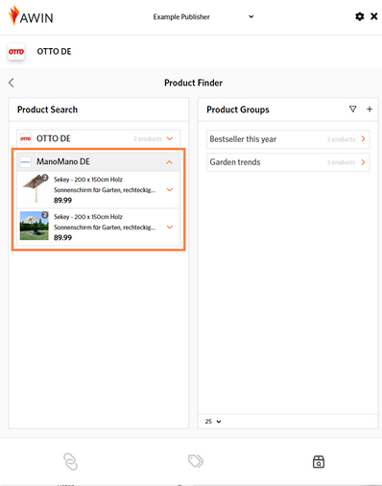Viewport: 382px width, 486px height.
Task: Expand the first Sekey Sonnenschirm product
Action: pos(170,189)
